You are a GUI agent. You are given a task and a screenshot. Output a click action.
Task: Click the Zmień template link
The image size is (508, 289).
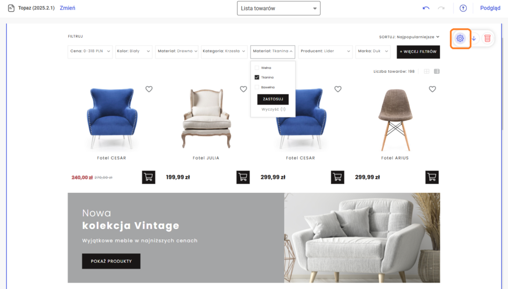[67, 8]
